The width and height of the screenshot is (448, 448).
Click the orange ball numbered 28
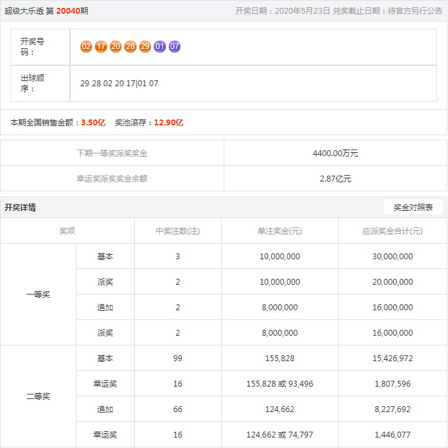click(x=130, y=46)
